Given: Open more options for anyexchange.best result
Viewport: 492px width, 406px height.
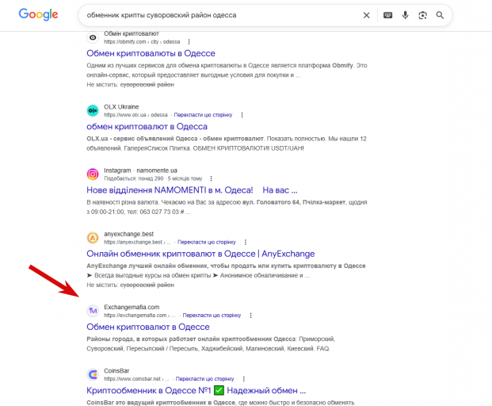Looking at the screenshot, I should tap(246, 242).
